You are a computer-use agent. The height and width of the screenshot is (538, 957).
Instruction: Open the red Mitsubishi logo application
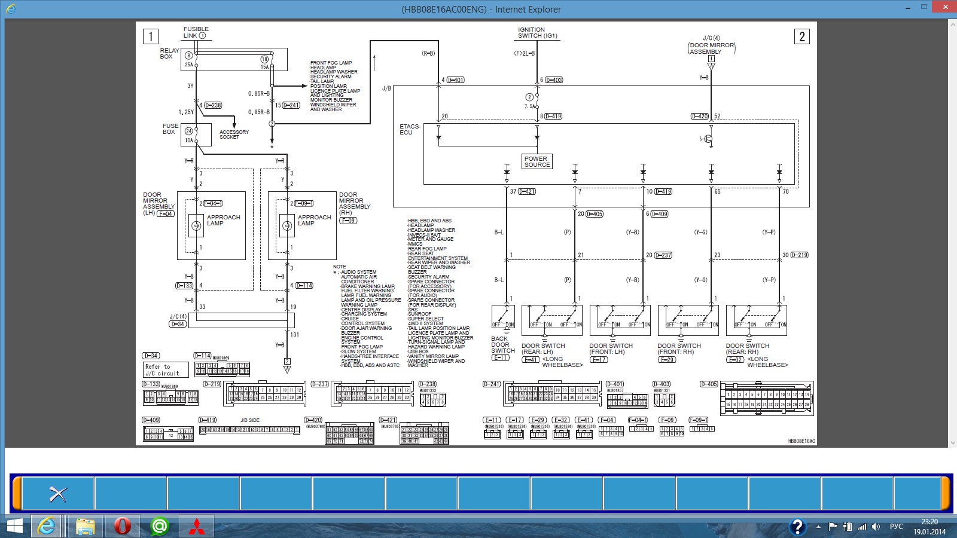(197, 526)
